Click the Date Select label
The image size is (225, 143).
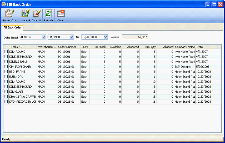(x=11, y=38)
